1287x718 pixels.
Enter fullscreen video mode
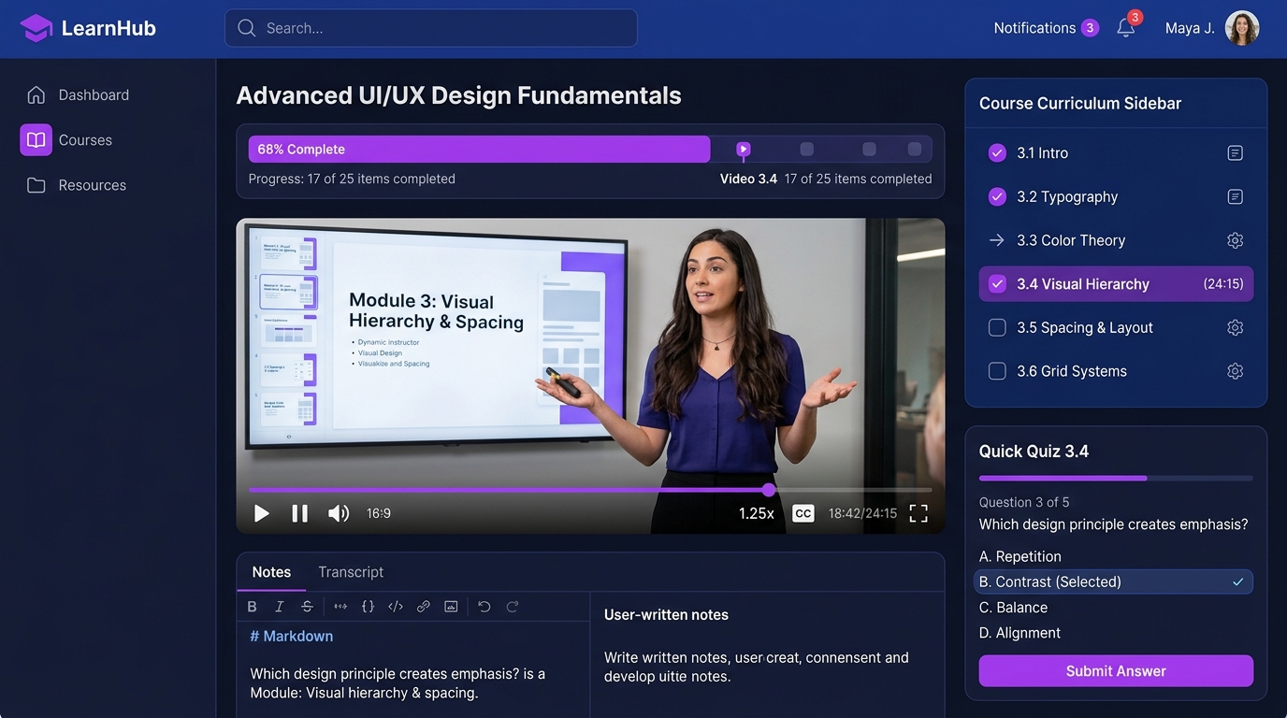tap(918, 513)
